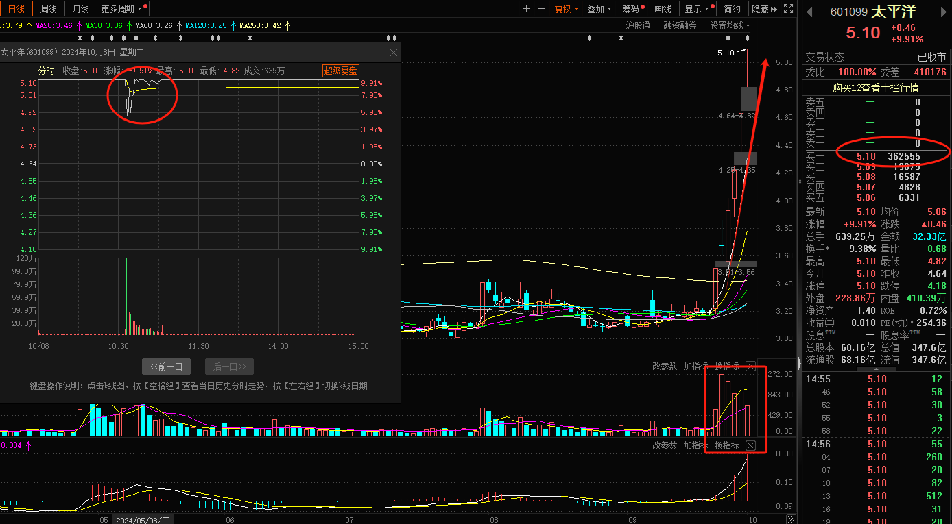Toggle 筹码 chip distribution view
Viewport: 952px width, 524px height.
point(632,9)
